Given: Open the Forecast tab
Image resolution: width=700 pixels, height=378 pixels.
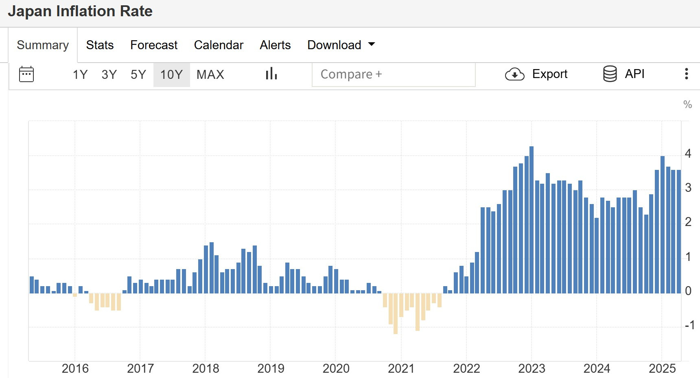Looking at the screenshot, I should point(154,45).
